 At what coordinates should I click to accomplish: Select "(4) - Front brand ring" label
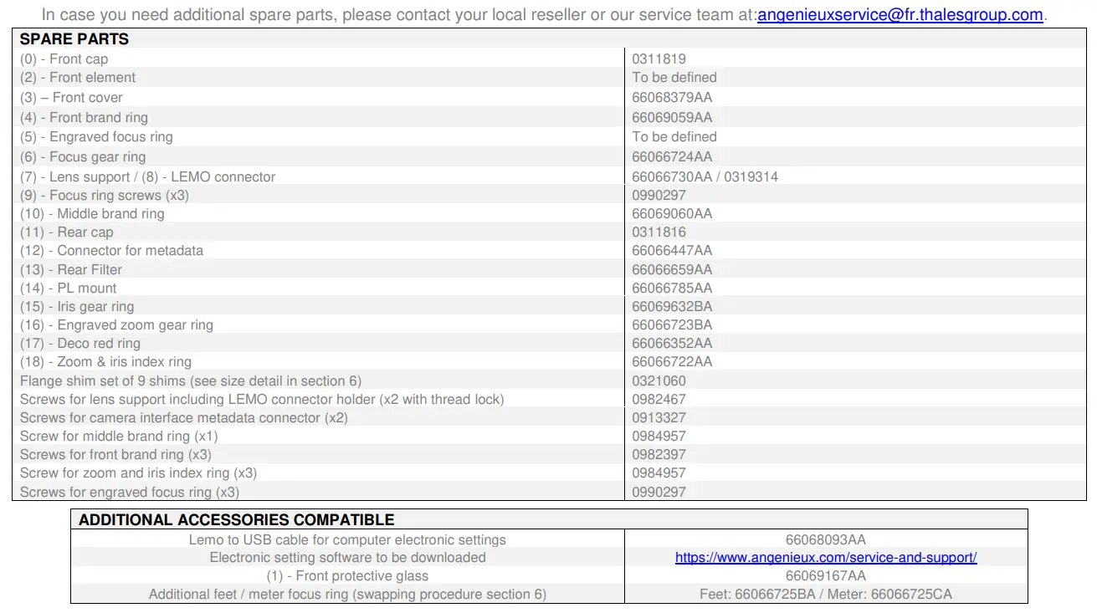click(84, 118)
